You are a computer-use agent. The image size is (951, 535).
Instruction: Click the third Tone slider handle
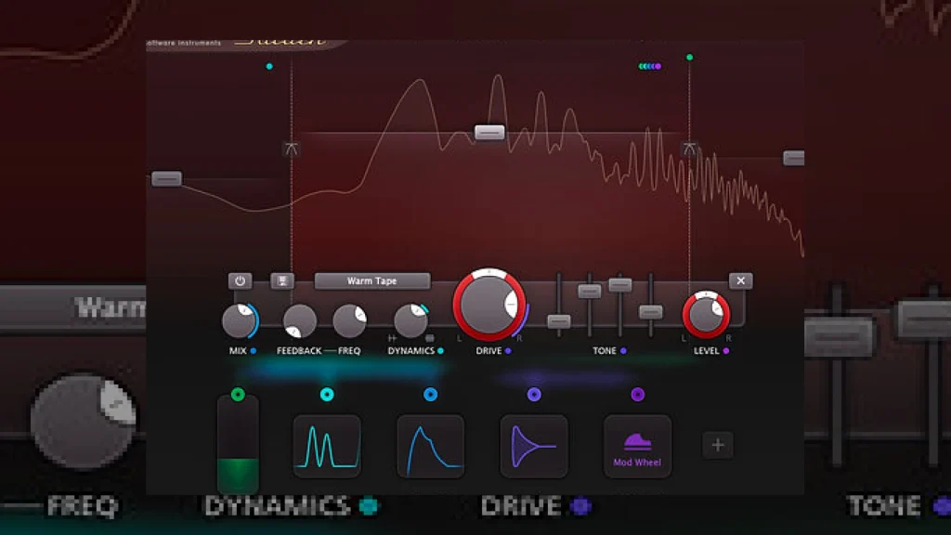[619, 284]
